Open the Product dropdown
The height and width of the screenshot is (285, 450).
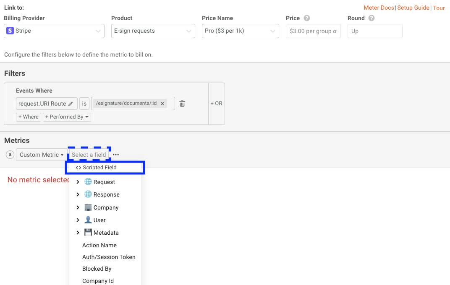point(153,31)
